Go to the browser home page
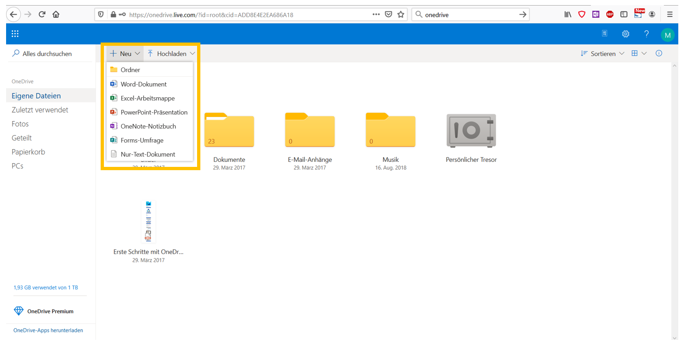The width and height of the screenshot is (690, 345). [x=56, y=14]
